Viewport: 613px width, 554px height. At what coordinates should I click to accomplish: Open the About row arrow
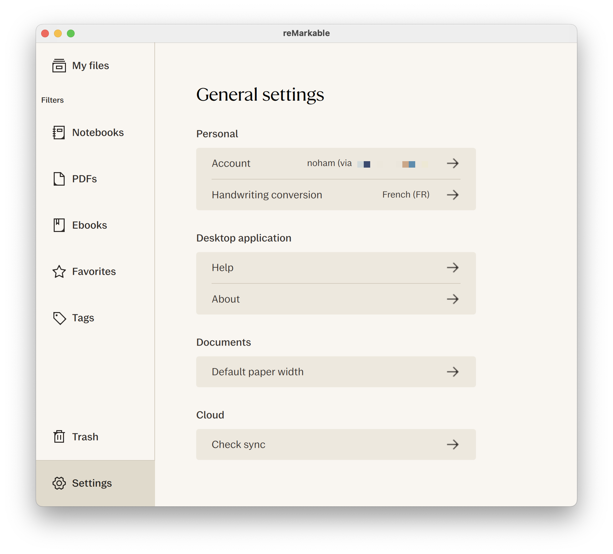coord(453,299)
